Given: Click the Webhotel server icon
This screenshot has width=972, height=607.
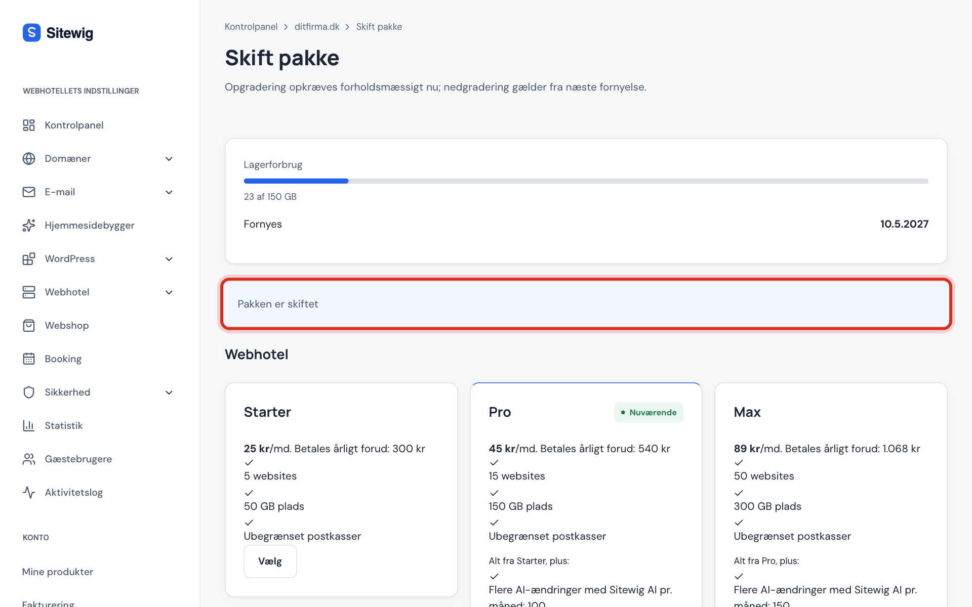Looking at the screenshot, I should (x=29, y=292).
